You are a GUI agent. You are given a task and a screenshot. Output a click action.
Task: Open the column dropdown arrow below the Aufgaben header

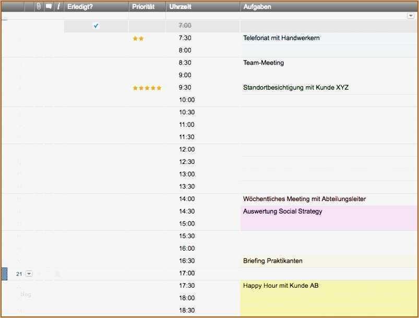(411, 16)
